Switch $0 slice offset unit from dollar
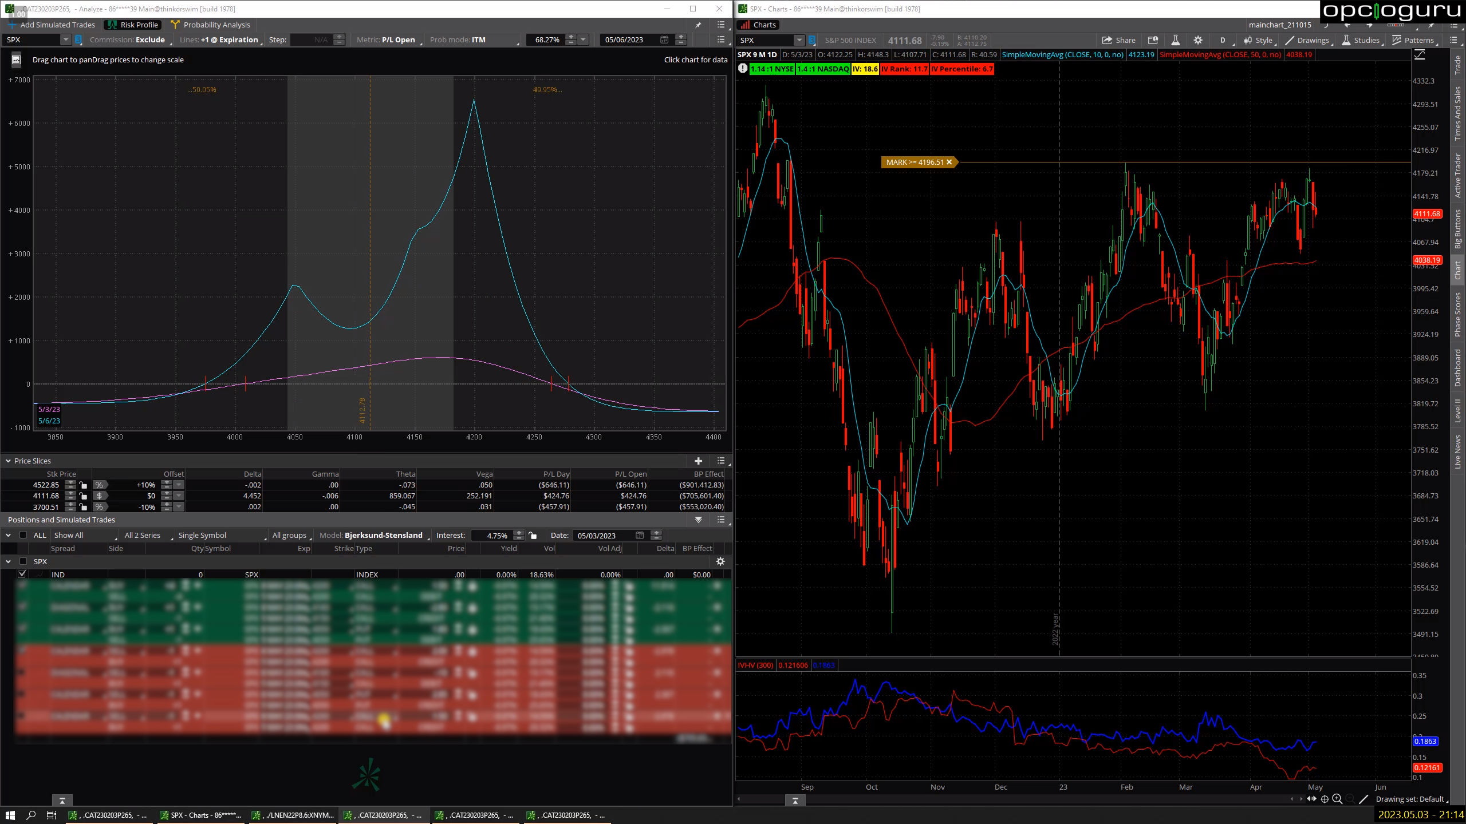The height and width of the screenshot is (824, 1466). (99, 496)
